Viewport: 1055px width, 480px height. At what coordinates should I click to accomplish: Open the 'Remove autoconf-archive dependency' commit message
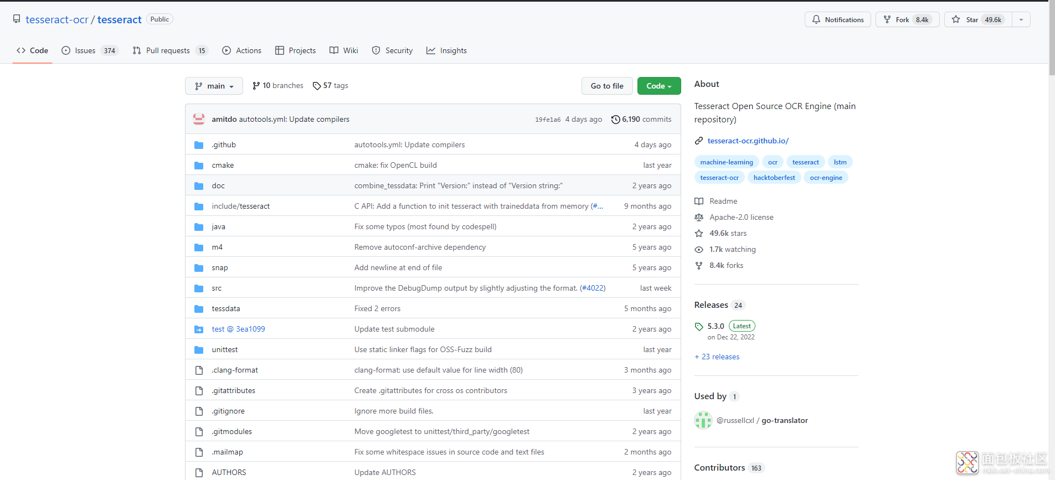[x=420, y=247]
